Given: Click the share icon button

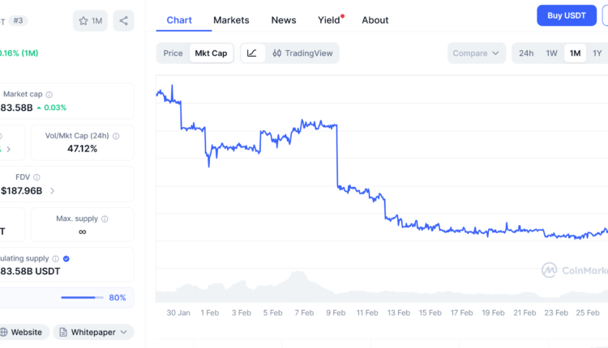Looking at the screenshot, I should pos(124,21).
